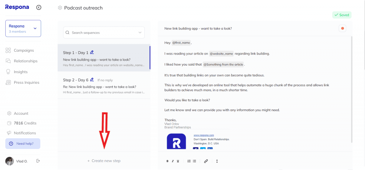Click the Search sequences field
Screen dimensions: 365x170
pos(104,32)
